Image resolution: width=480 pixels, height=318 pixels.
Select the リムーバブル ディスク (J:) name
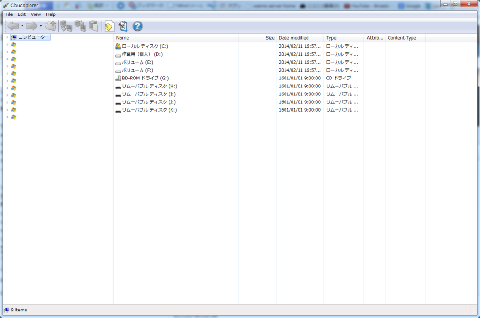[149, 102]
